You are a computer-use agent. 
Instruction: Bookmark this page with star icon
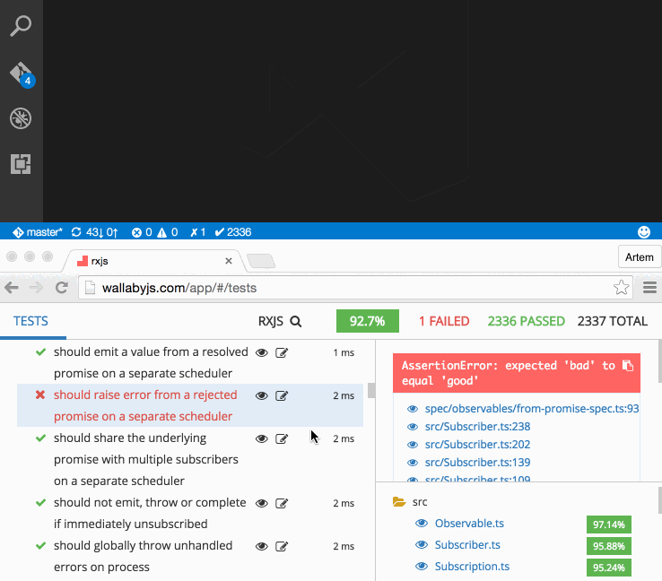pos(622,288)
